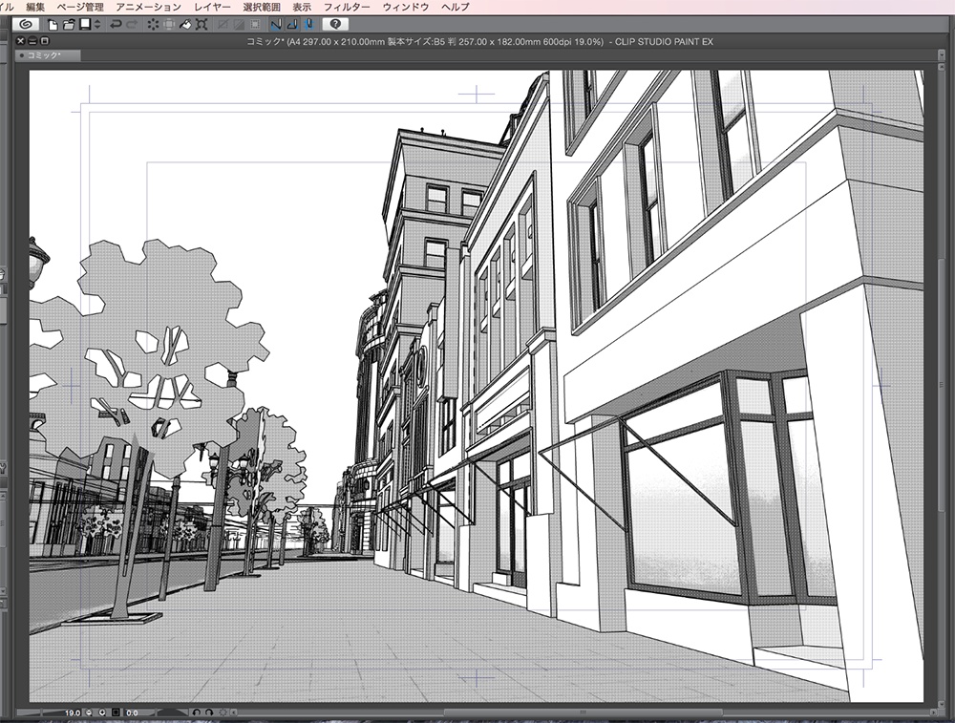Click the invert selection icon

point(239,25)
